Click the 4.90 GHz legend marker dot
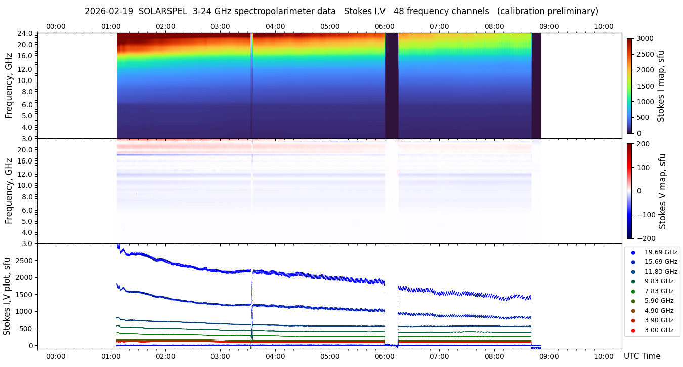683x367 pixels. [x=633, y=311]
